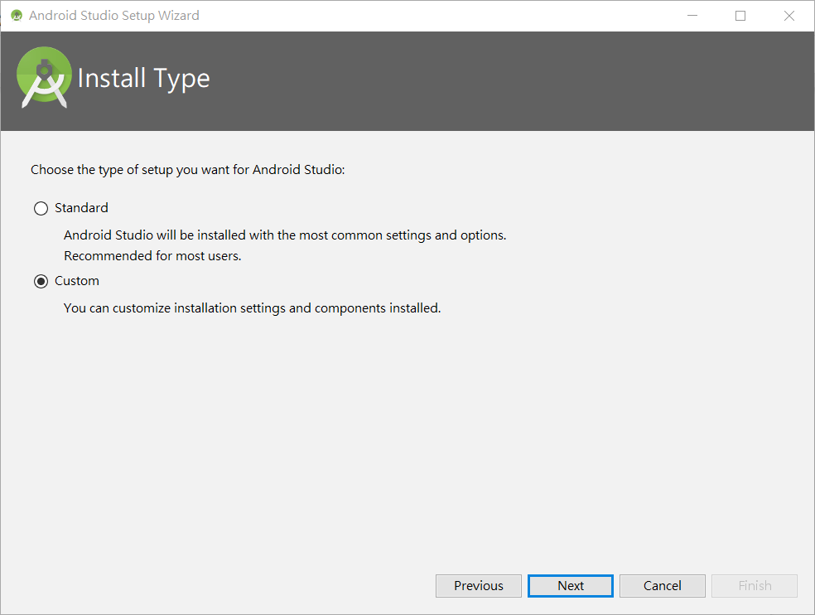Select the Standard install type radio button
815x615 pixels.
pyautogui.click(x=41, y=208)
